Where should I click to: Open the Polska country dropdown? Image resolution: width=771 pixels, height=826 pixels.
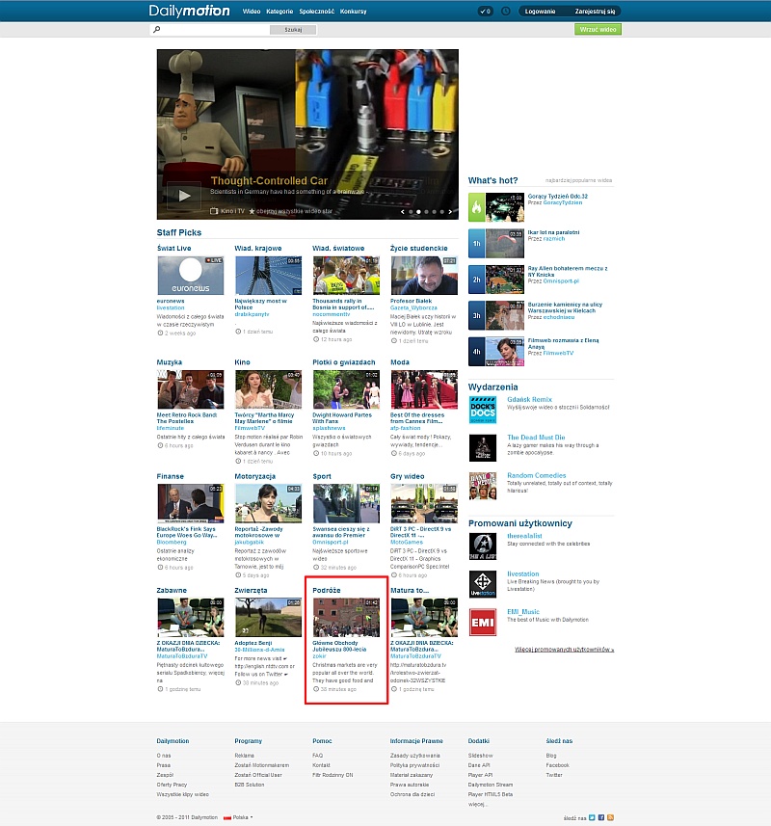pos(242,817)
